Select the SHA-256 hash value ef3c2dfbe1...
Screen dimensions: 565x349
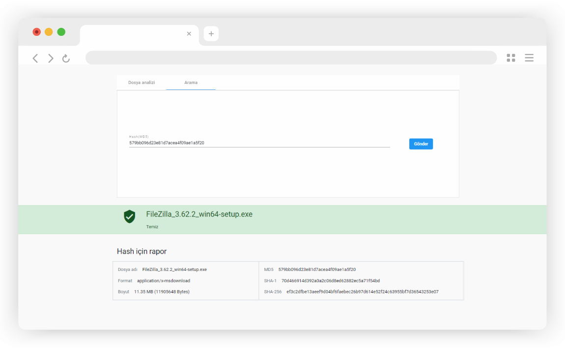tap(363, 292)
